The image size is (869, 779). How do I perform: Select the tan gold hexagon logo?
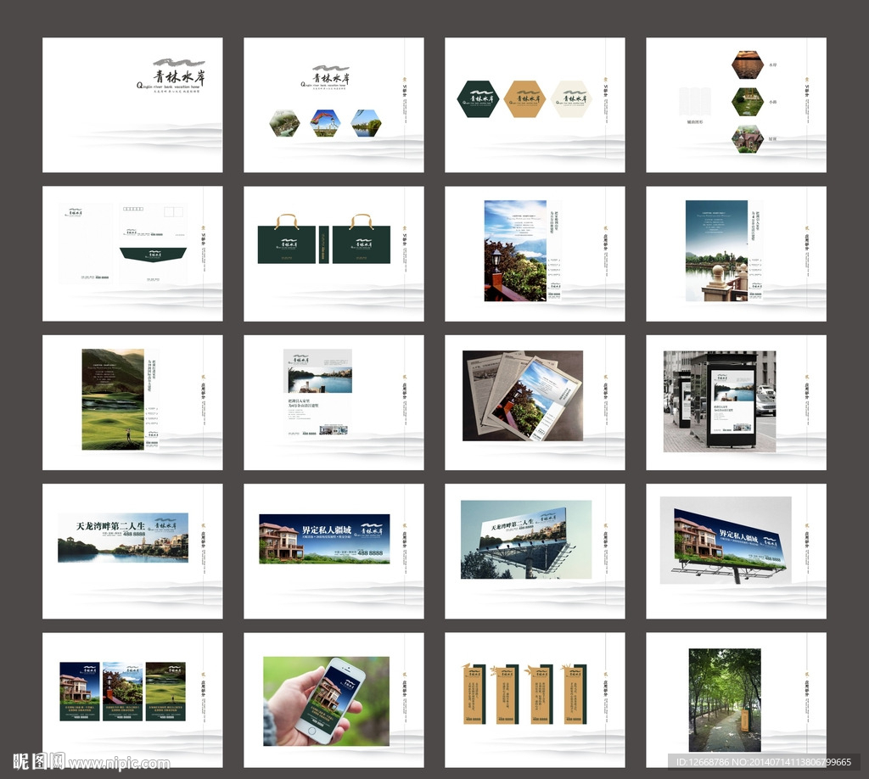pyautogui.click(x=524, y=98)
